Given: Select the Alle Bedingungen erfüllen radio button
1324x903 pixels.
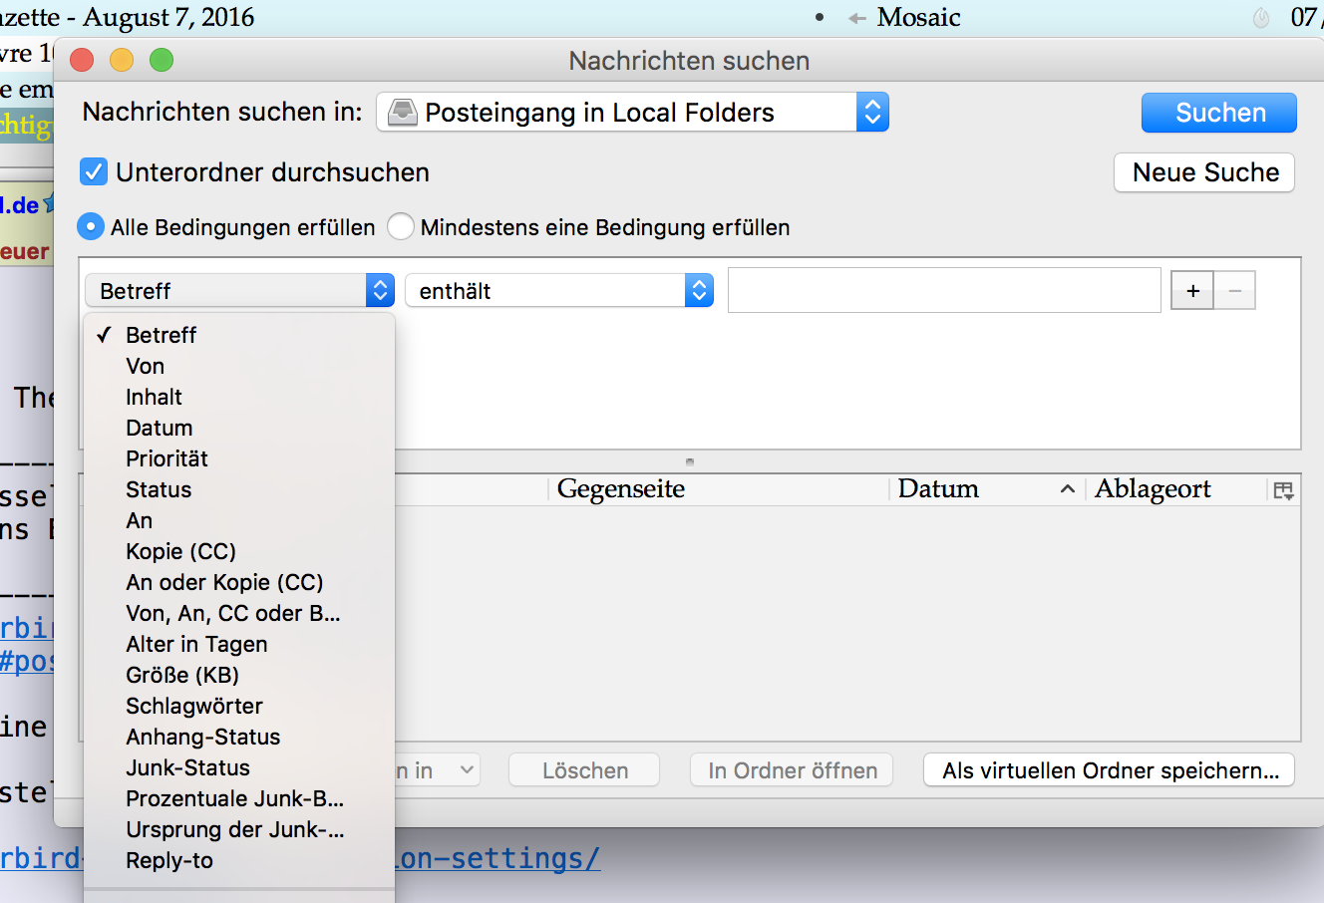Looking at the screenshot, I should point(91,227).
